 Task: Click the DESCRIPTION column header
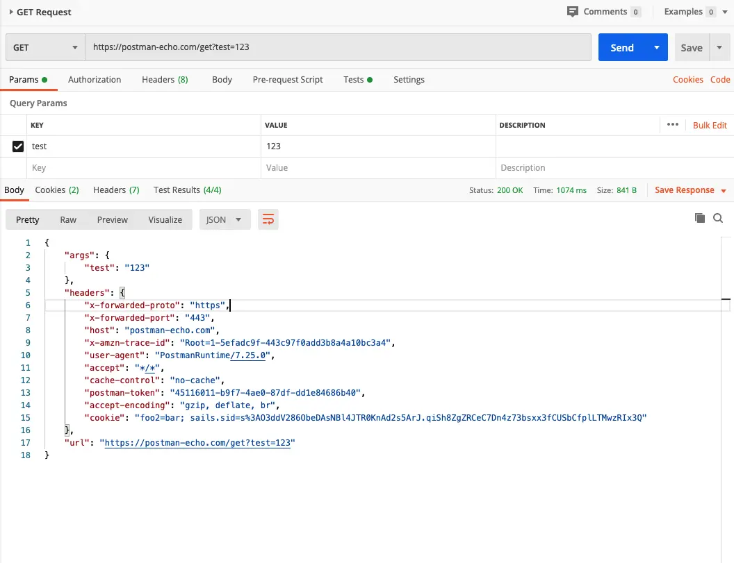coord(522,126)
